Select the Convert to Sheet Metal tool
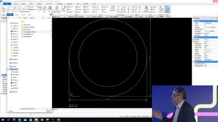The image size is (218, 122). [x=57, y=9]
